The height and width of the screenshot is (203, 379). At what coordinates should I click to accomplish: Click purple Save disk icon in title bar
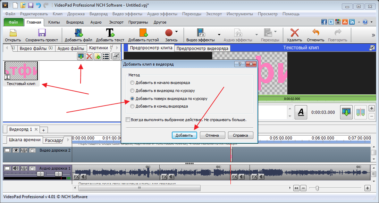click(31, 5)
